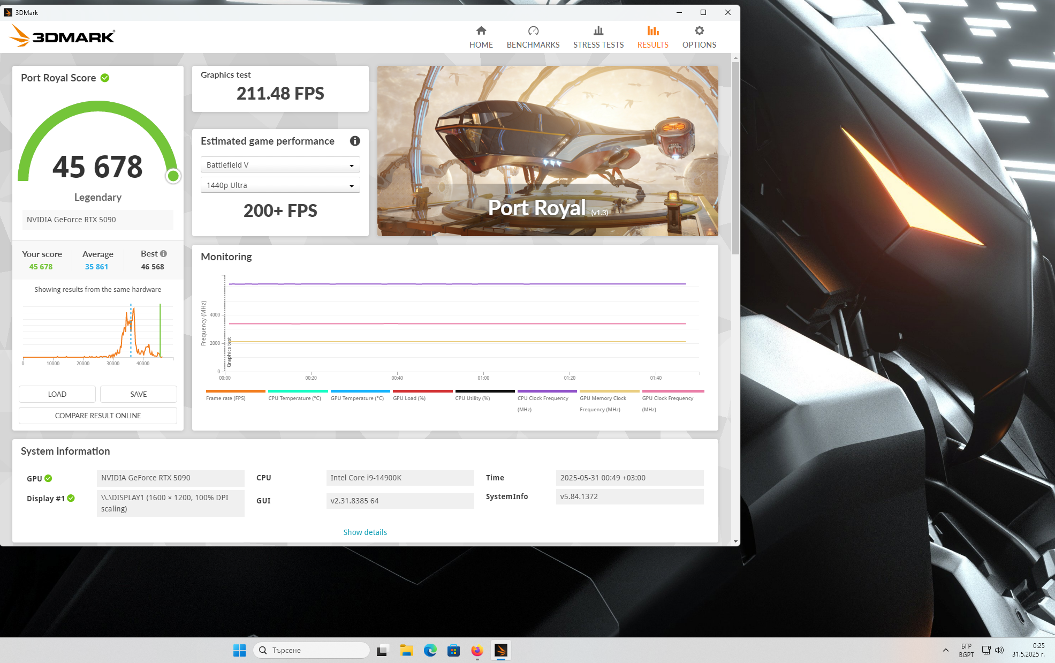
Task: Click the vertical scrollbar of the 3DMark window
Action: point(736,158)
